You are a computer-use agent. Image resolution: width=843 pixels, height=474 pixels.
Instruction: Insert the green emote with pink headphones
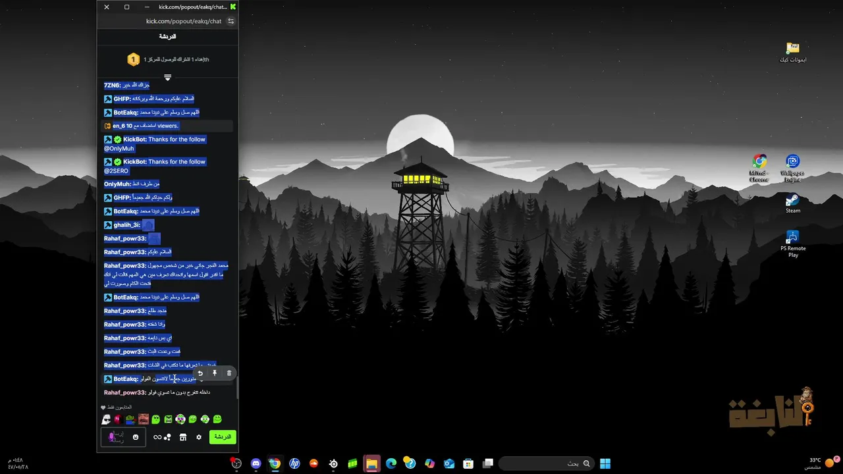pos(180,419)
